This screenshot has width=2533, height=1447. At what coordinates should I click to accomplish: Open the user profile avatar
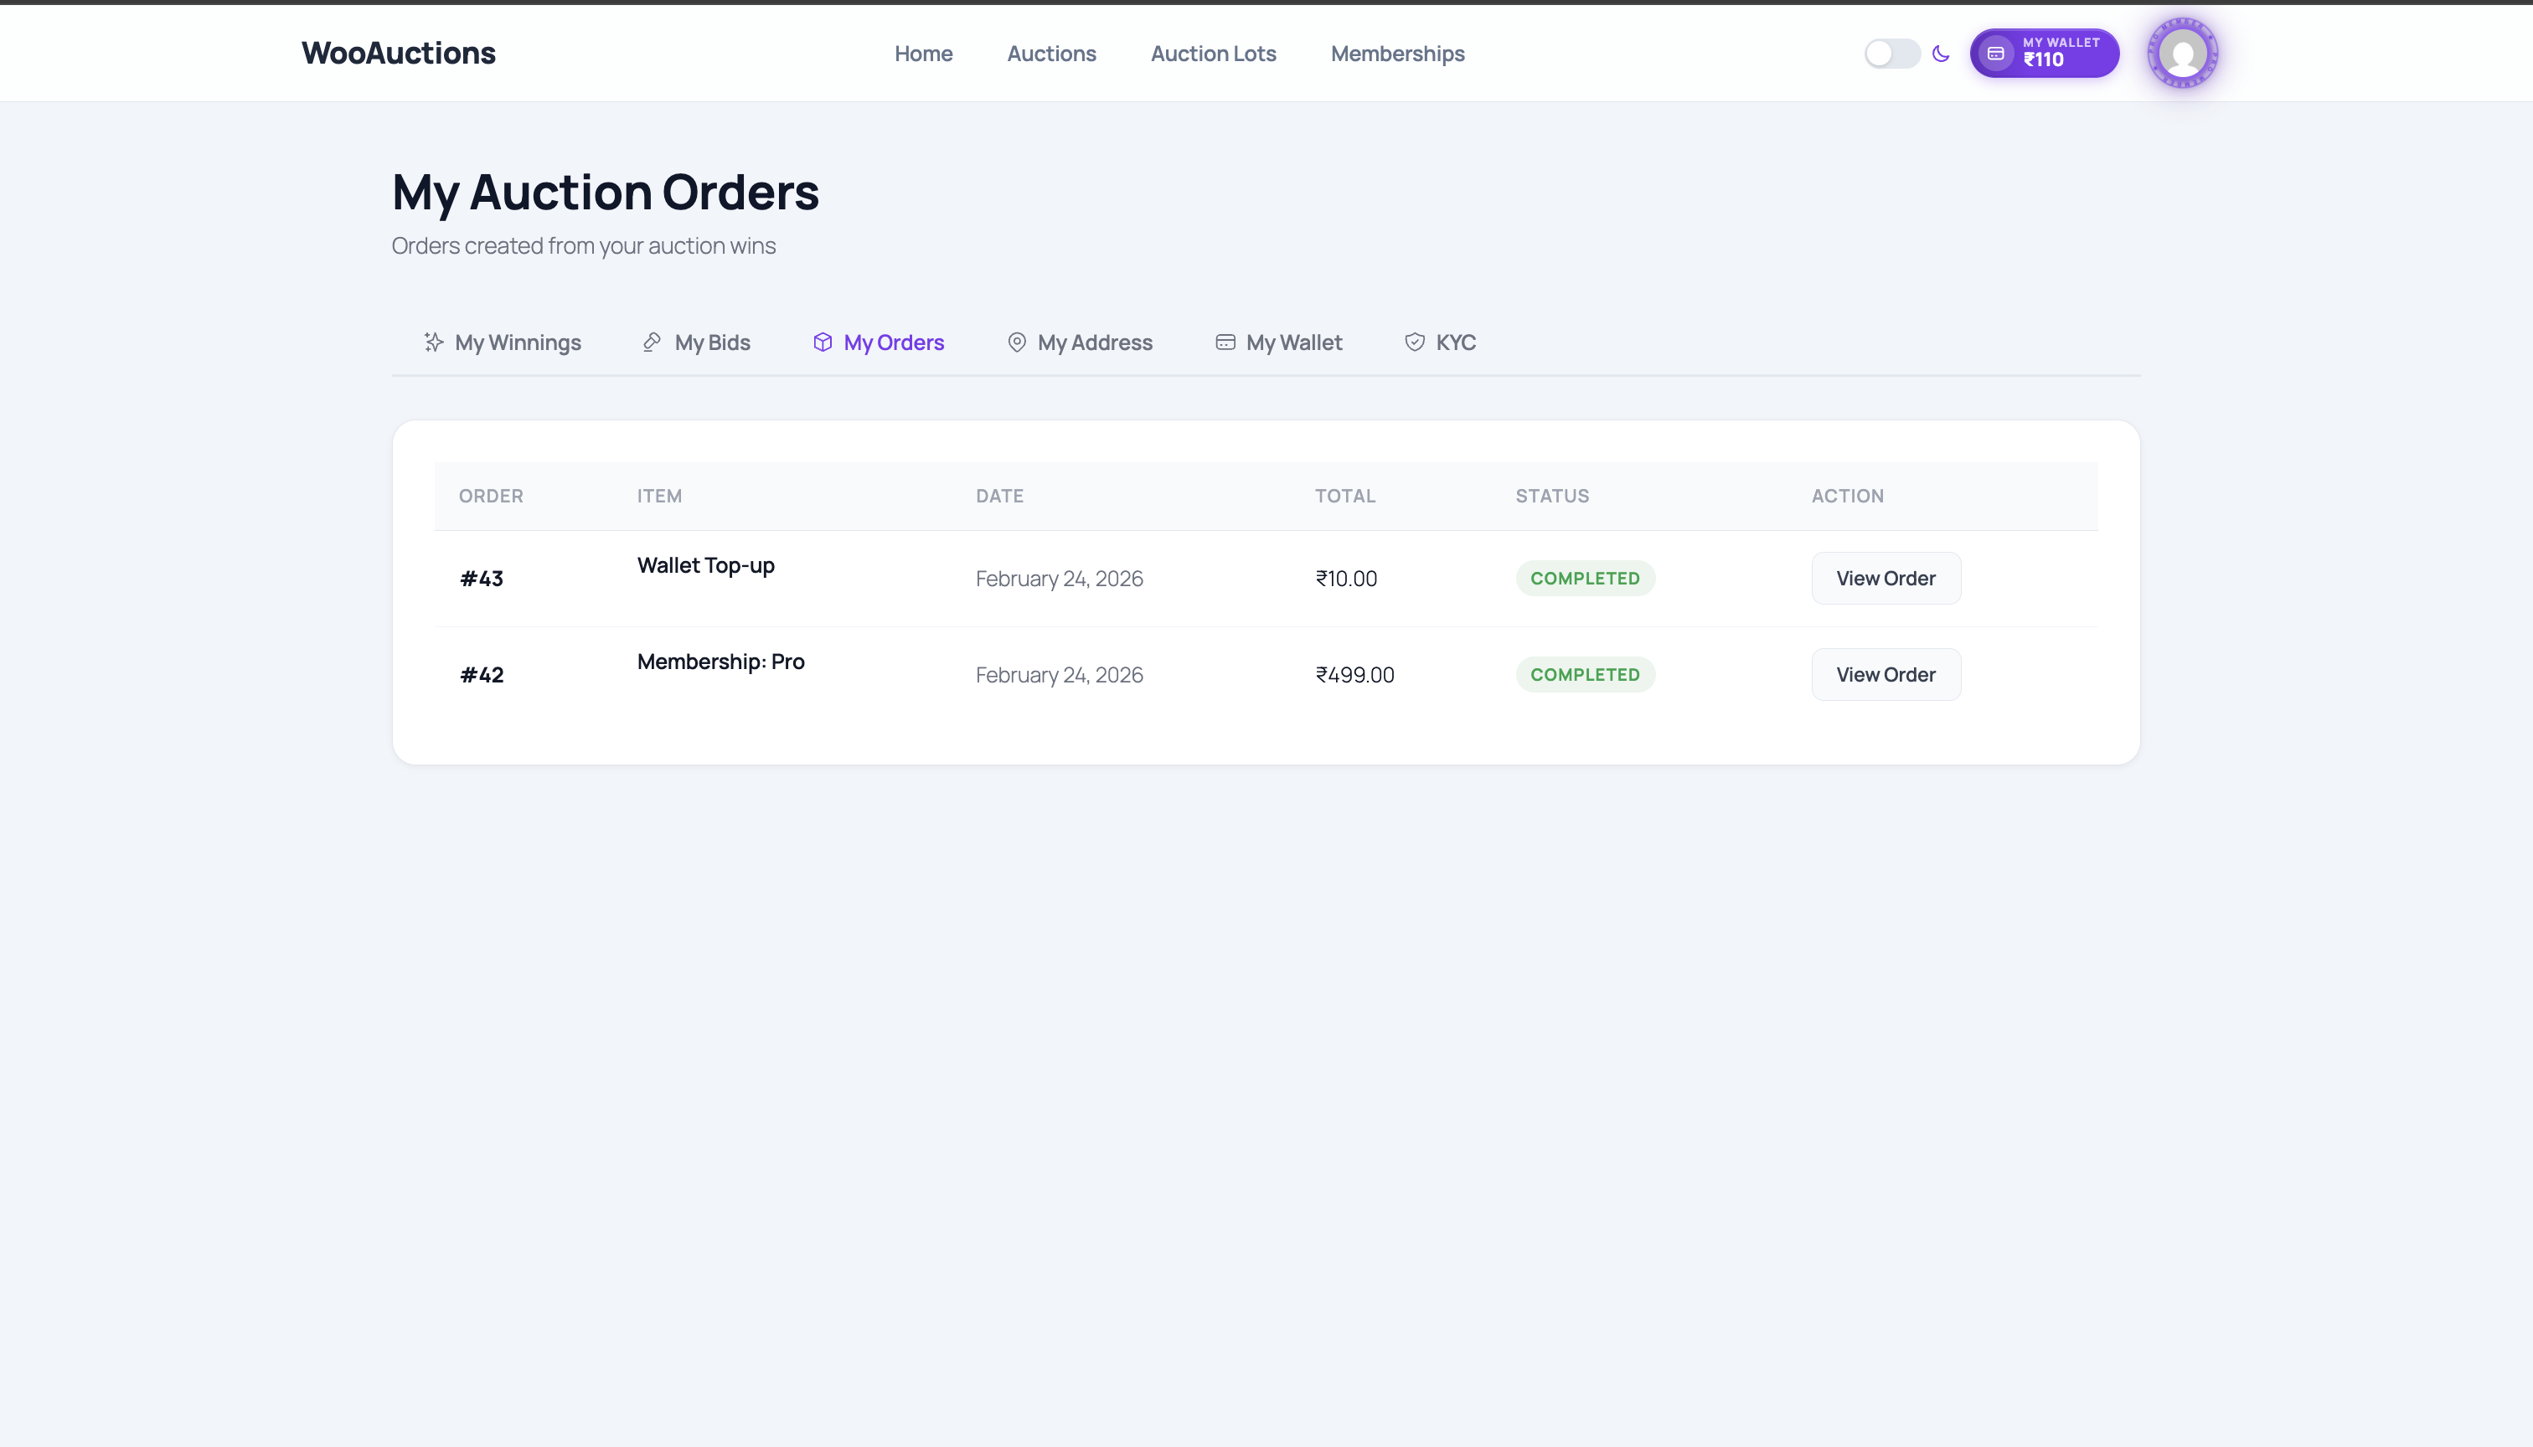tap(2183, 53)
